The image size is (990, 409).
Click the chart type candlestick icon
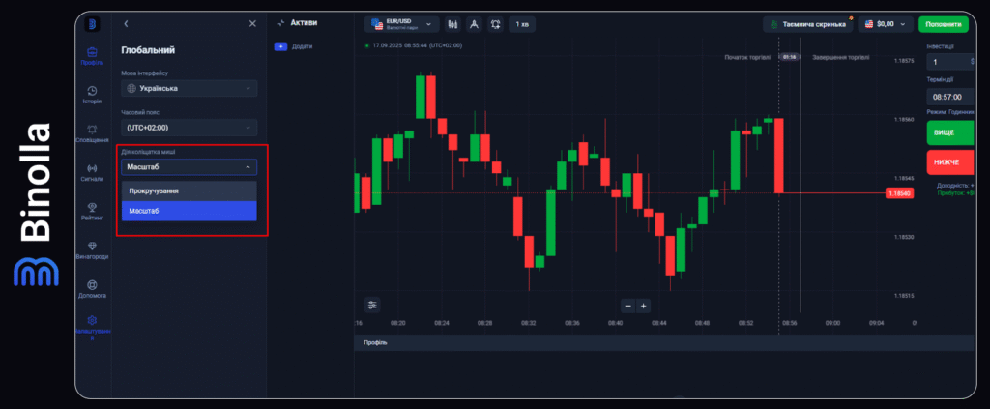pyautogui.click(x=451, y=23)
